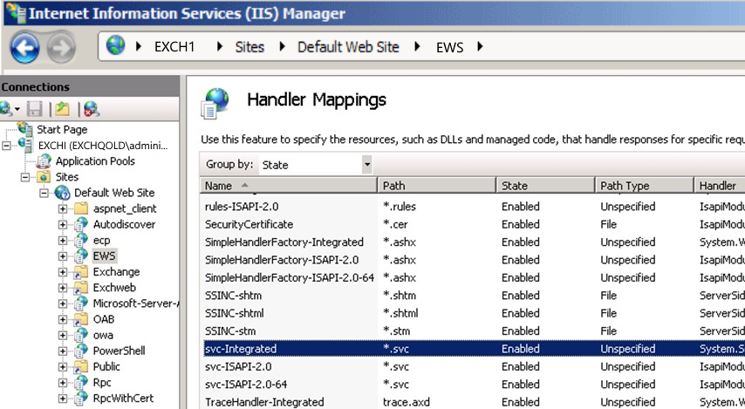Select the SSINC-shtml handler row
The width and height of the screenshot is (745, 409).
tap(475, 313)
